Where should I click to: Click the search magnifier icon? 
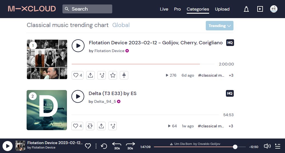pos(67,9)
